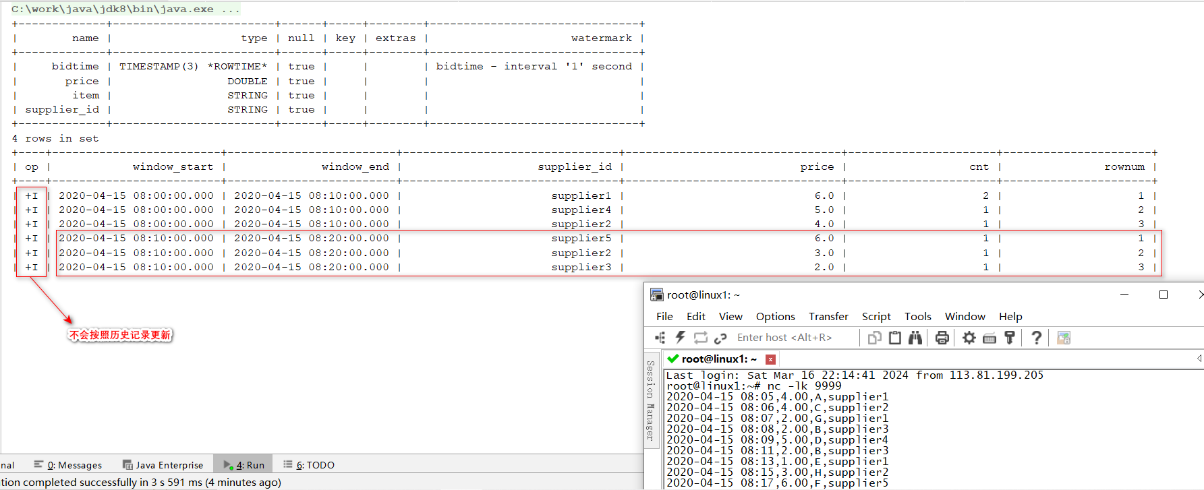Switch to the 4: Run tool window
The image size is (1204, 490).
243,465
